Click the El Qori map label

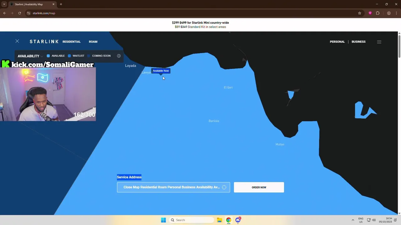228,87
